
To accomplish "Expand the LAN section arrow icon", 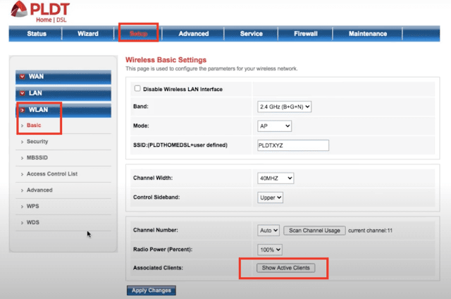I will (x=22, y=93).
